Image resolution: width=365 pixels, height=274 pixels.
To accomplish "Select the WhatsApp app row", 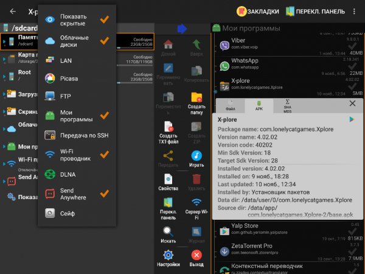I will 288,66.
